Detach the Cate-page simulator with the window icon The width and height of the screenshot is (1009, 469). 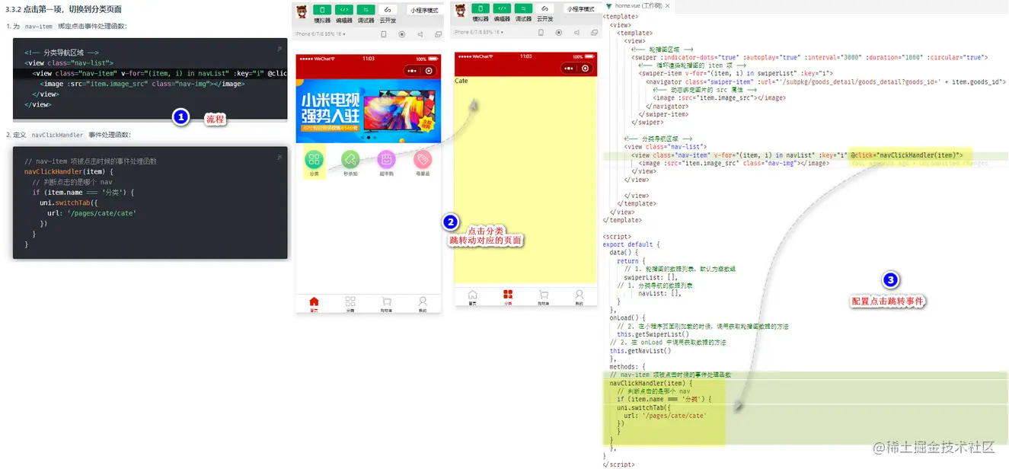[x=594, y=34]
